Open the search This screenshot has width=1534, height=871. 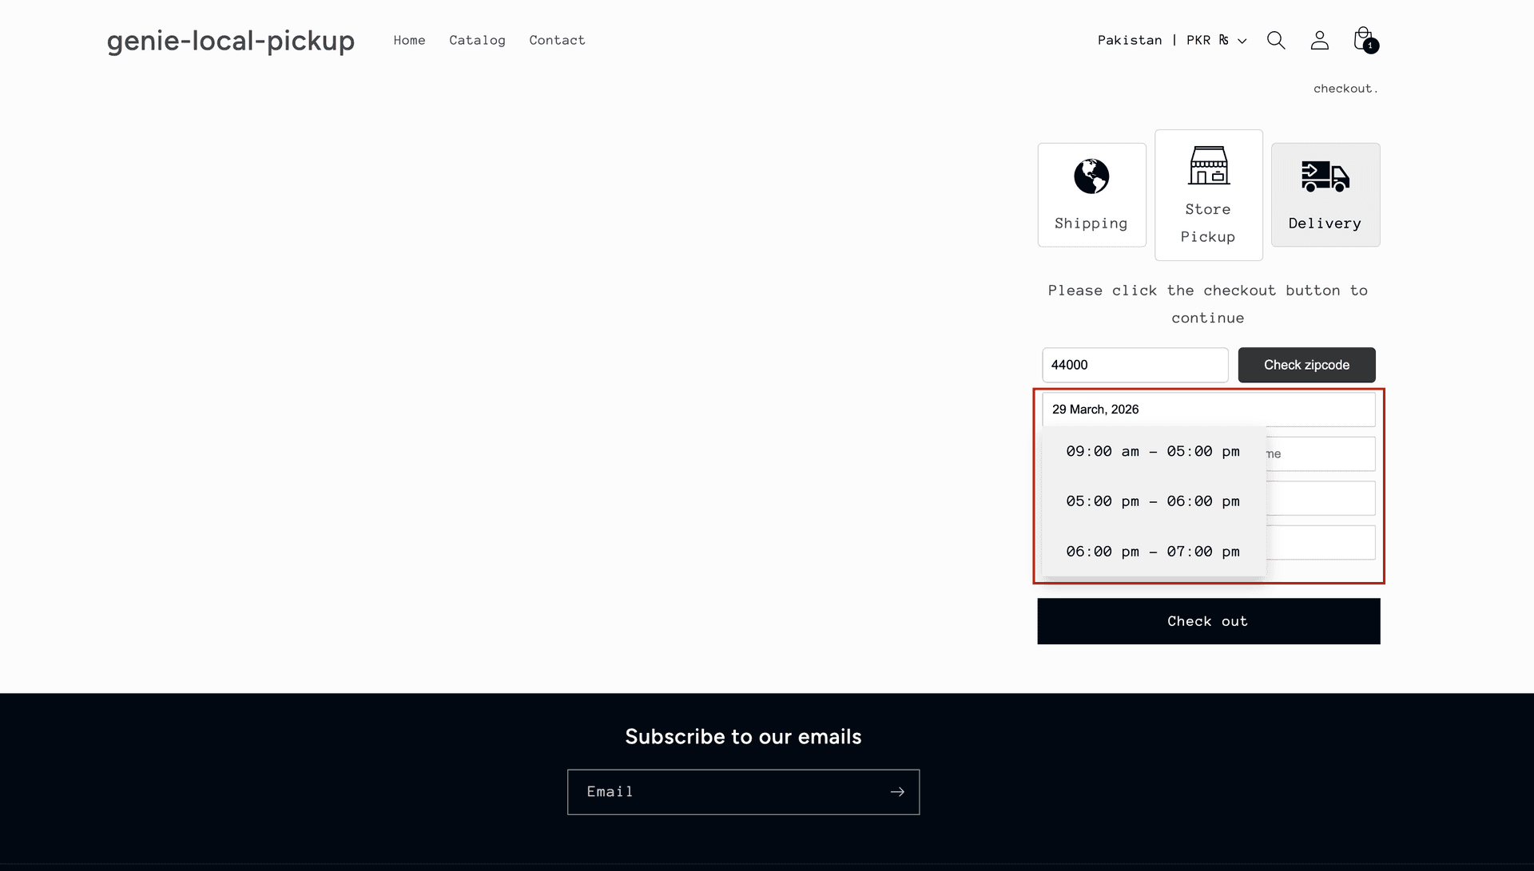[x=1276, y=40]
